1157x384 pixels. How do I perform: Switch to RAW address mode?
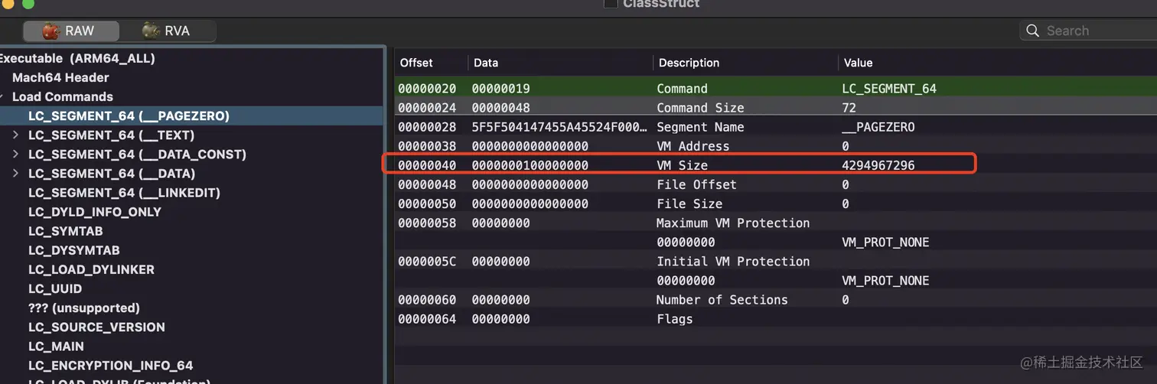(70, 31)
